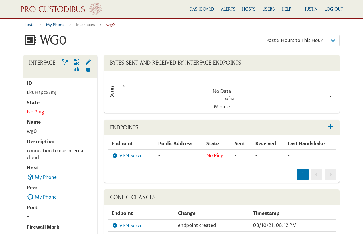
Task: Edit the interface with the pencil icon
Action: [x=88, y=62]
